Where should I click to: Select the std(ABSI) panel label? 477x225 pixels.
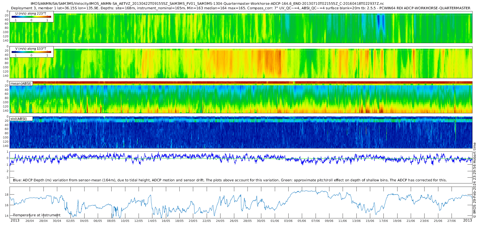point(19,119)
